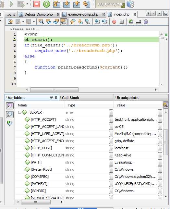Click the memory usage garbage collection bar
170x209 pixels.
(110, 4)
